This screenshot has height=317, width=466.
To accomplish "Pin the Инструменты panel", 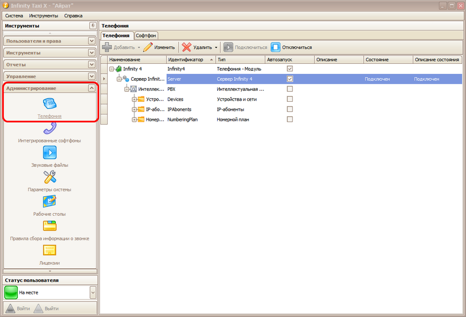I will click(93, 25).
